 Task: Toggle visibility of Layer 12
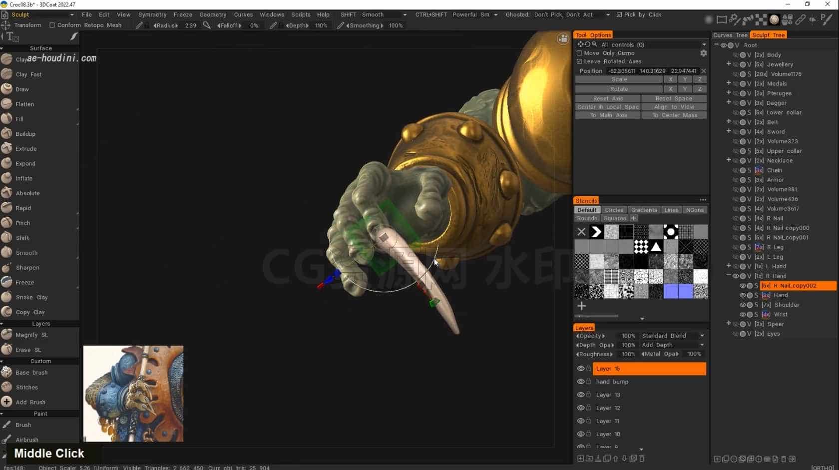click(581, 408)
